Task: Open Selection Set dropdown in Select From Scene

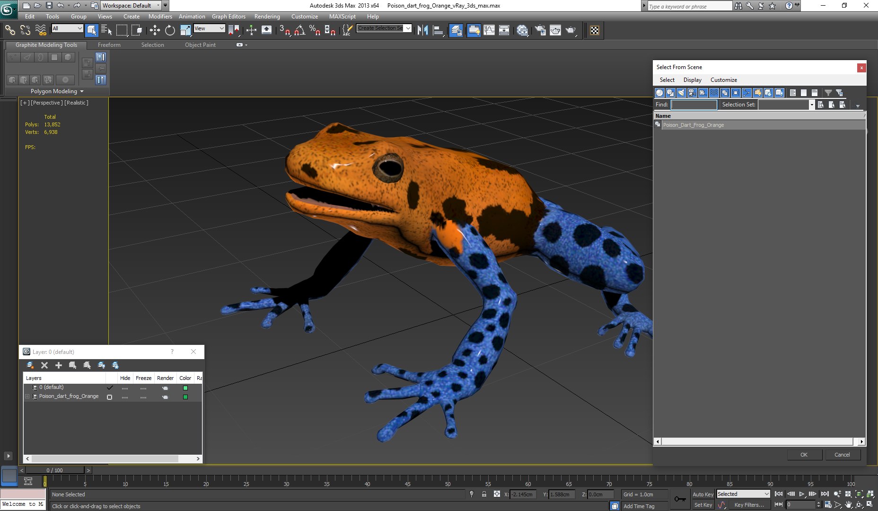Action: coord(812,105)
